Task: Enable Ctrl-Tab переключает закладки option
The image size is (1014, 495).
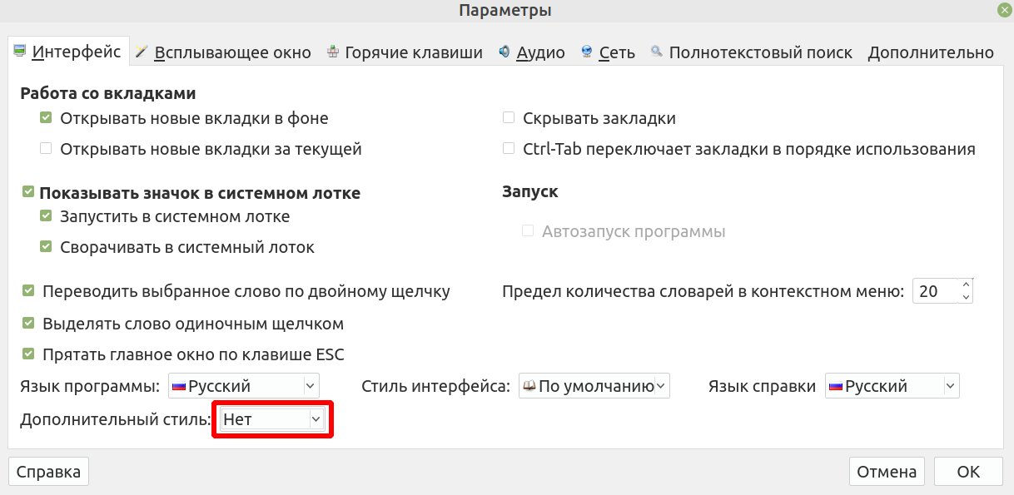Action: point(739,150)
